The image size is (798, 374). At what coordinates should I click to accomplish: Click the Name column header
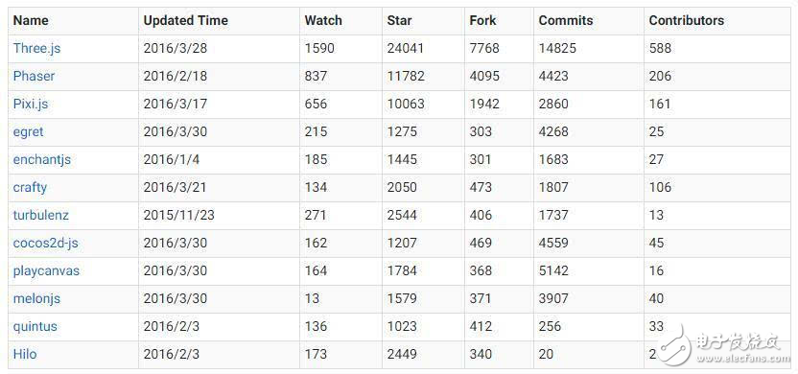[31, 21]
